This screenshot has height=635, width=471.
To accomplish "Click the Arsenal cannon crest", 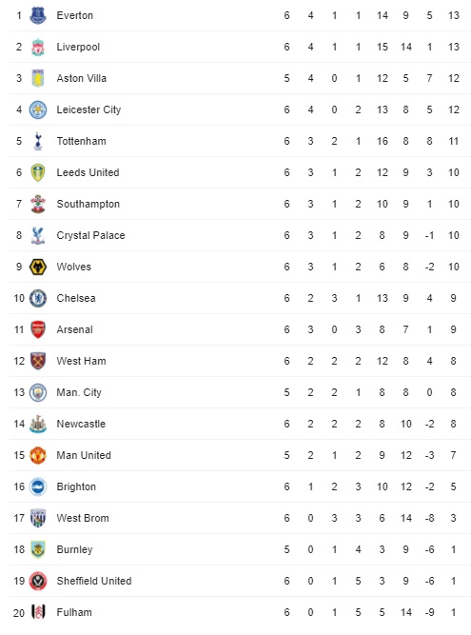I will click(x=38, y=329).
